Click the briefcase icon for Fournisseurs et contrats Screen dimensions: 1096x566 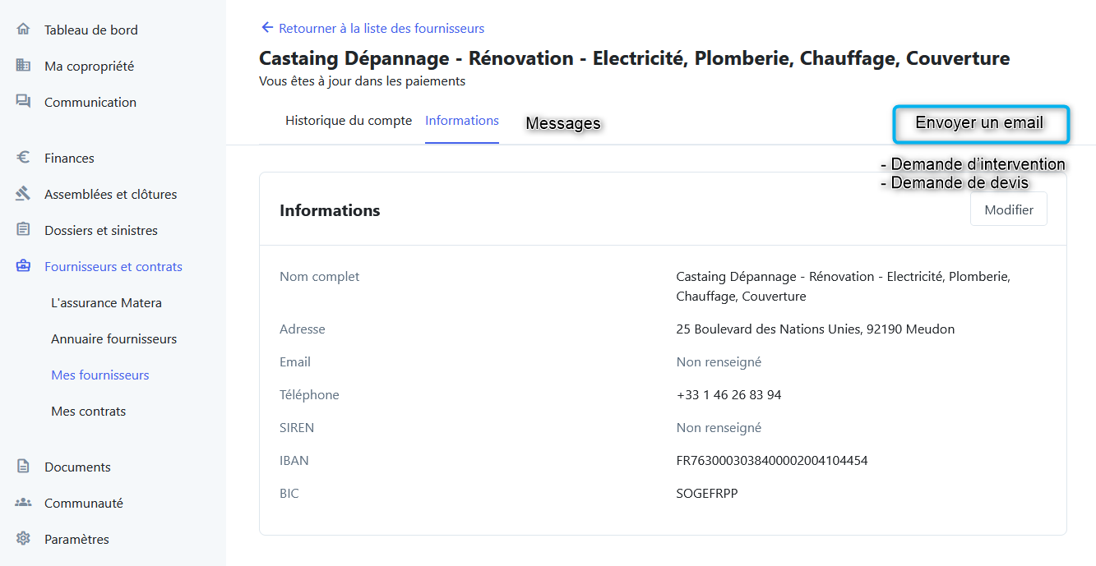coord(23,266)
